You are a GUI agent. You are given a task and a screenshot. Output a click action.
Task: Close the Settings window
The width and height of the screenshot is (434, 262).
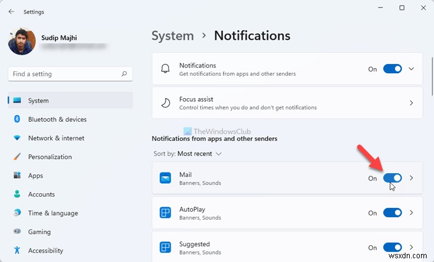[x=423, y=8]
